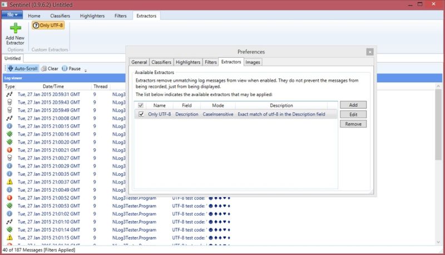Toggle Auto-Scroll in the log toolbar
Viewport: 445px width, 255px height.
coord(23,68)
